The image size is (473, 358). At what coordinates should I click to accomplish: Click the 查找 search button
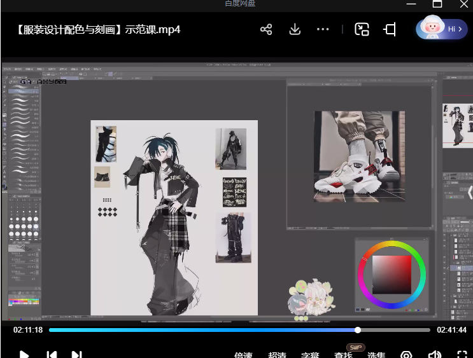tap(343, 355)
